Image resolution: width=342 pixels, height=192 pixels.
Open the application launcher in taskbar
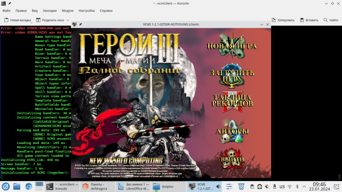6,187
